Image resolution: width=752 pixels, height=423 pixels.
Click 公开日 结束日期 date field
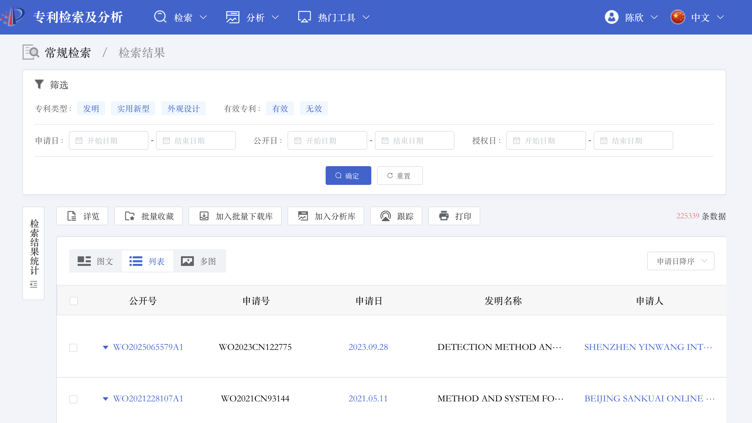pyautogui.click(x=415, y=140)
